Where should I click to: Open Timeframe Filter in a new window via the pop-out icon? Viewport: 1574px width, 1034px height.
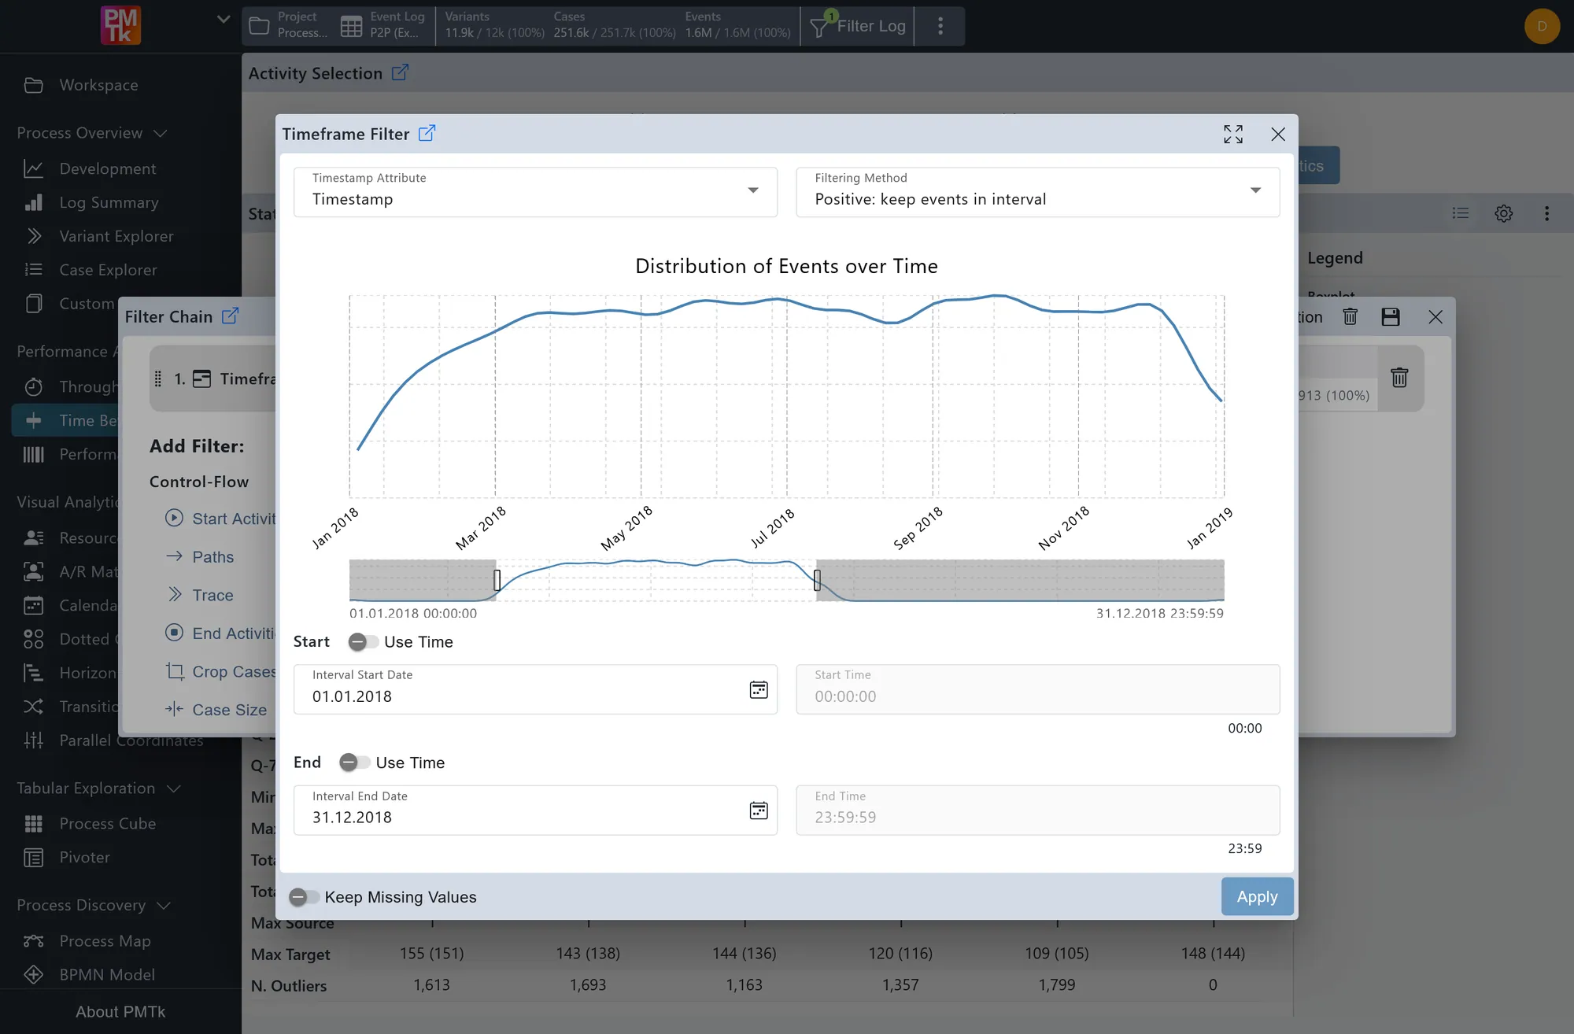point(427,133)
